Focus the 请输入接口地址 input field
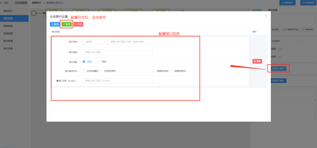The width and height of the screenshot is (317, 148). (130, 42)
